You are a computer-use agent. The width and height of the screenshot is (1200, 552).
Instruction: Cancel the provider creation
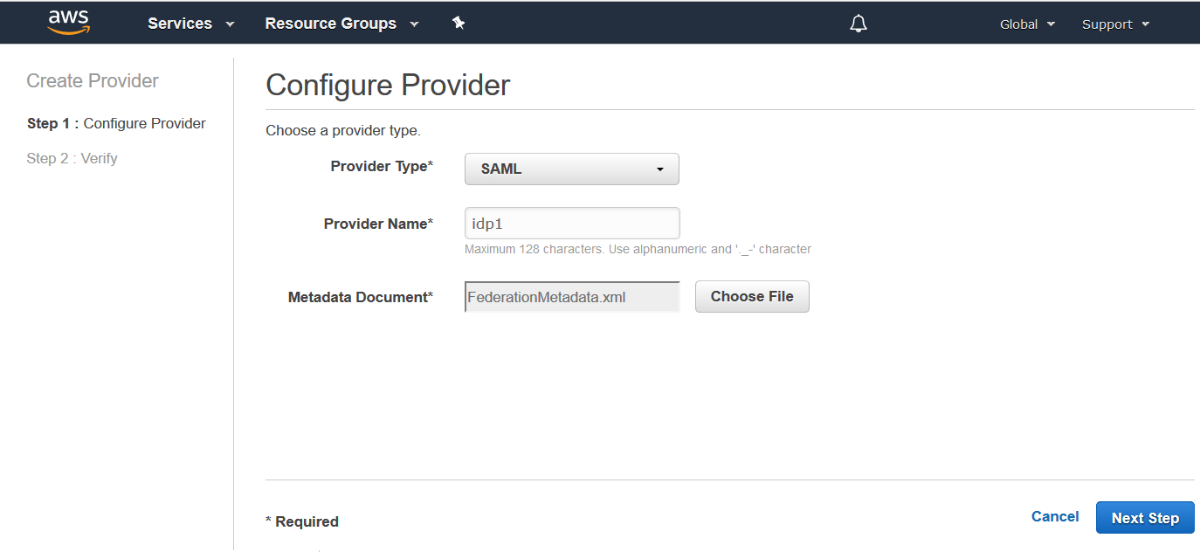pos(1055,517)
